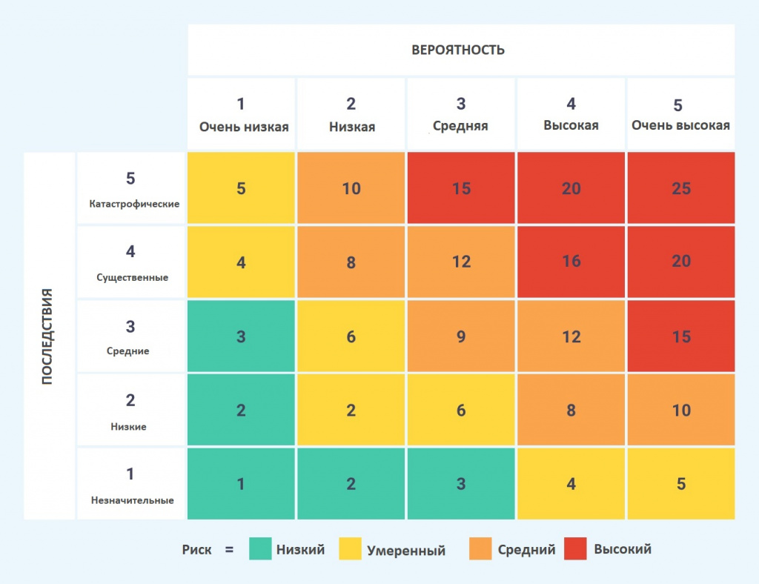Click the green cell in the Средние row
The width and height of the screenshot is (759, 584).
[x=241, y=336]
